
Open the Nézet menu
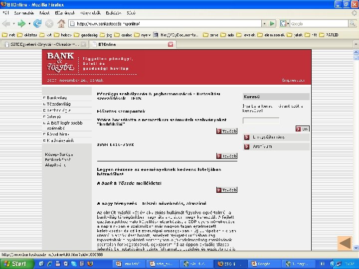tap(44, 13)
